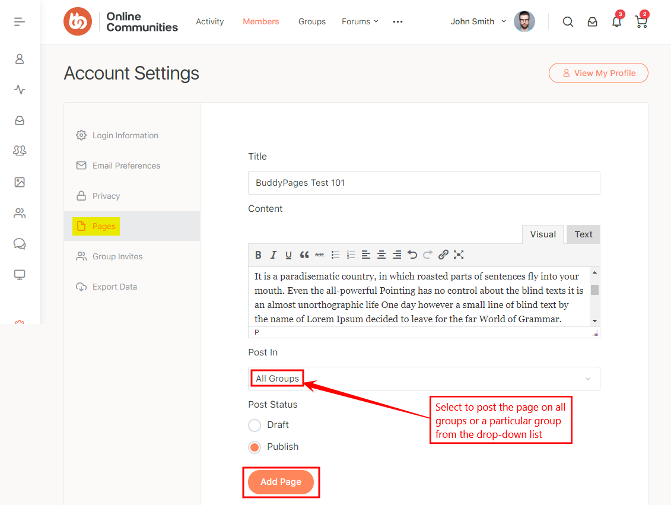The image size is (671, 505).
Task: Undo the last edit in the content box
Action: 412,255
